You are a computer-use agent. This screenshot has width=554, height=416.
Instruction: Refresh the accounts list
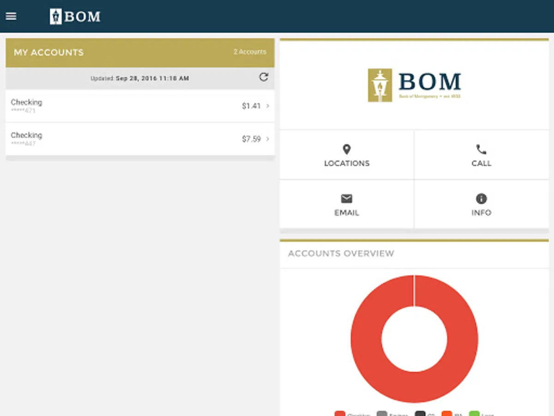point(264,77)
